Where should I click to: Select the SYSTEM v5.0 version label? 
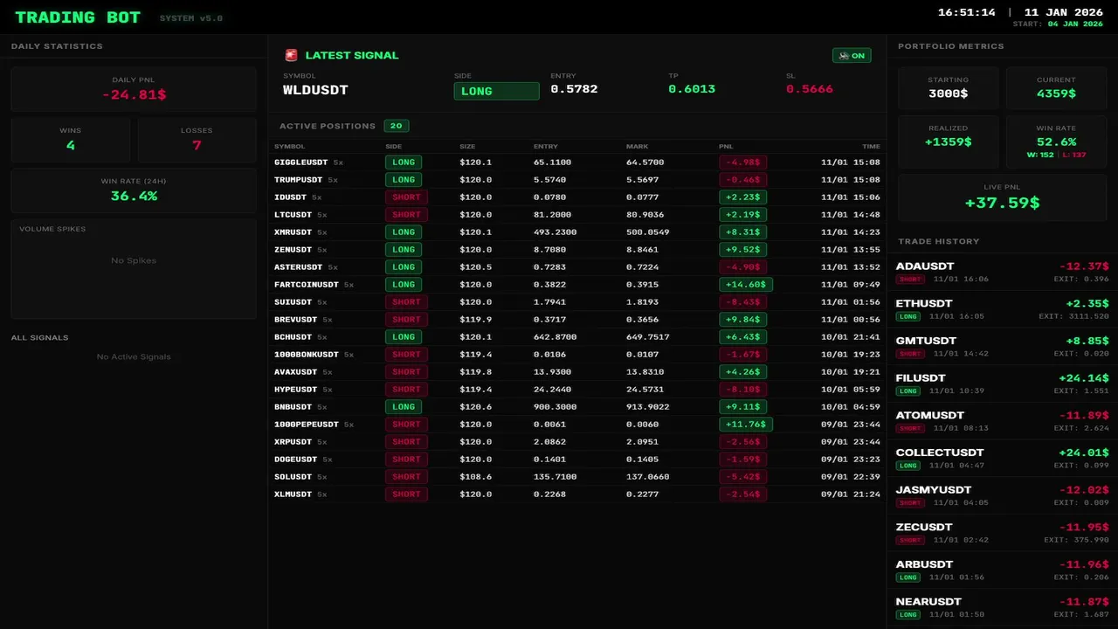pyautogui.click(x=190, y=17)
